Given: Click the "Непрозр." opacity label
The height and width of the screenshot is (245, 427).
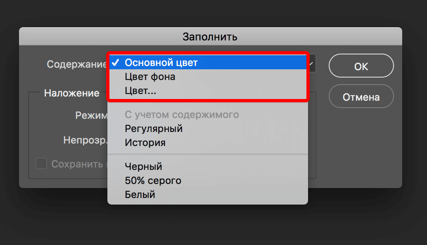Looking at the screenshot, I should click(85, 140).
